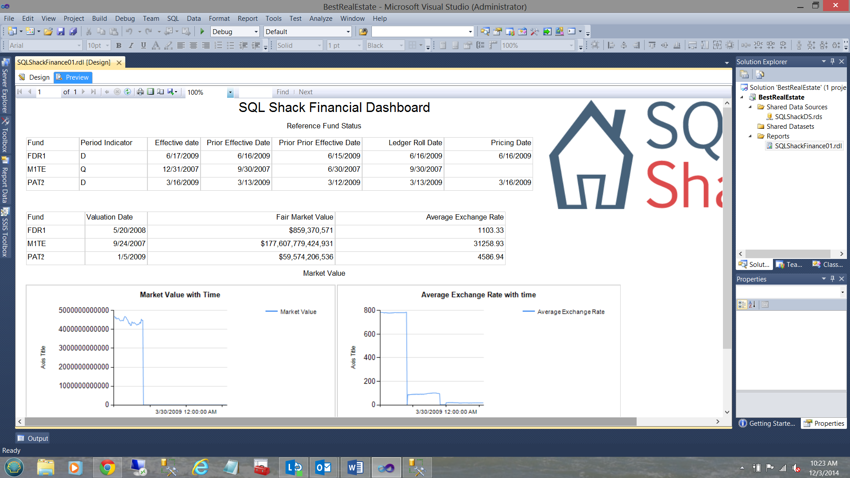The image size is (850, 478).
Task: Click the Next search link
Action: point(305,92)
